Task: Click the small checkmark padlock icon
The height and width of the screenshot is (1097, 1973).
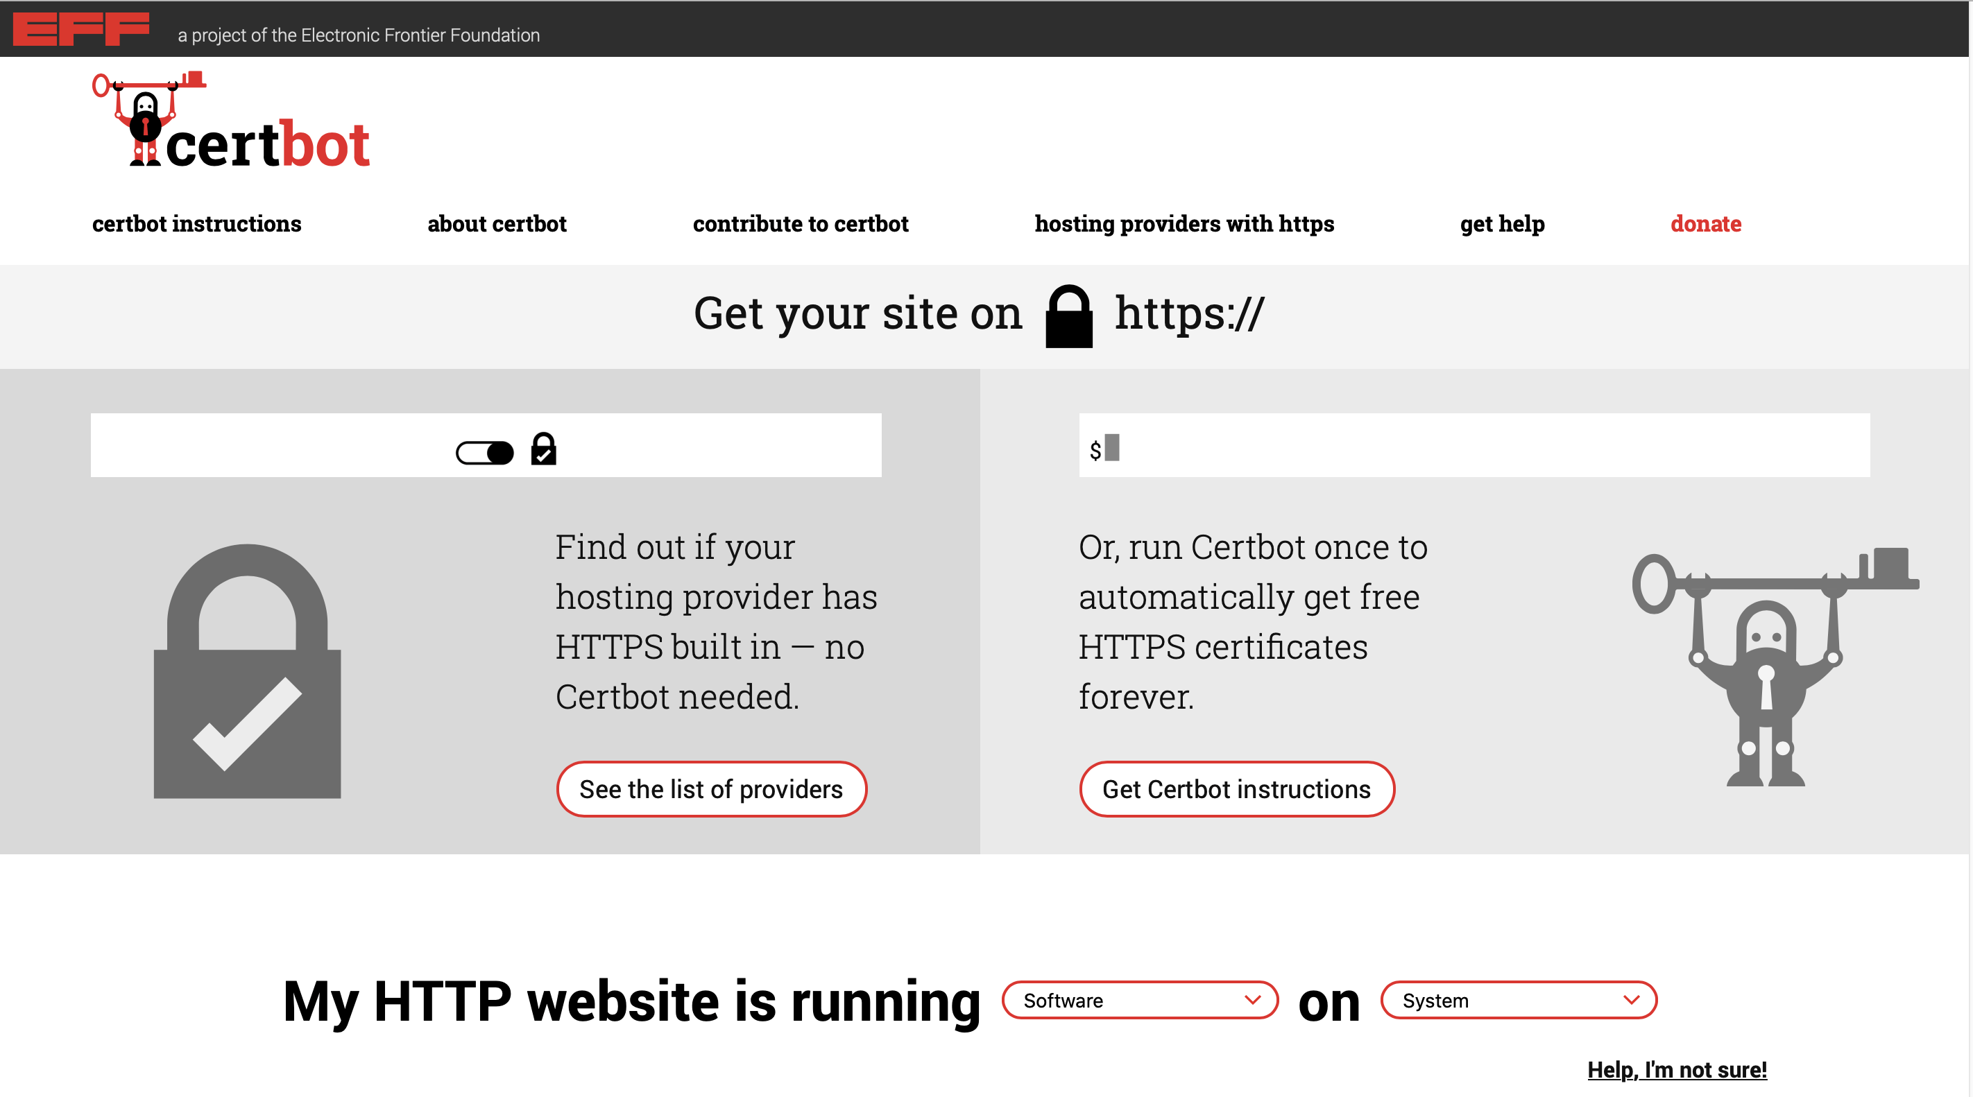Action: point(543,449)
